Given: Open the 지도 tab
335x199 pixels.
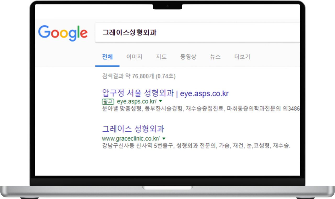Looking at the screenshot, I should pyautogui.click(x=161, y=57).
